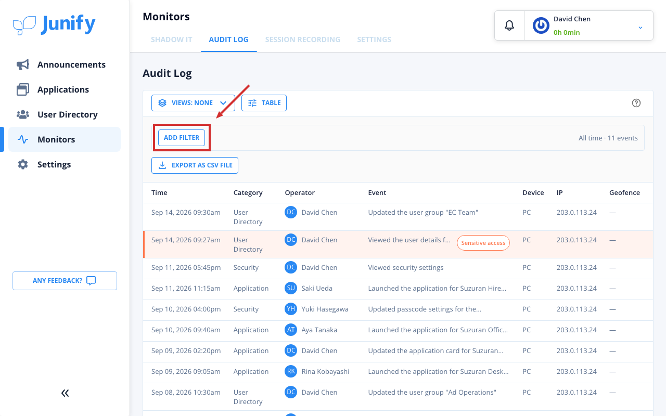The height and width of the screenshot is (416, 666).
Task: Click 'Sep 09, 2026 02:20pm' timestamp
Action: [186, 351]
